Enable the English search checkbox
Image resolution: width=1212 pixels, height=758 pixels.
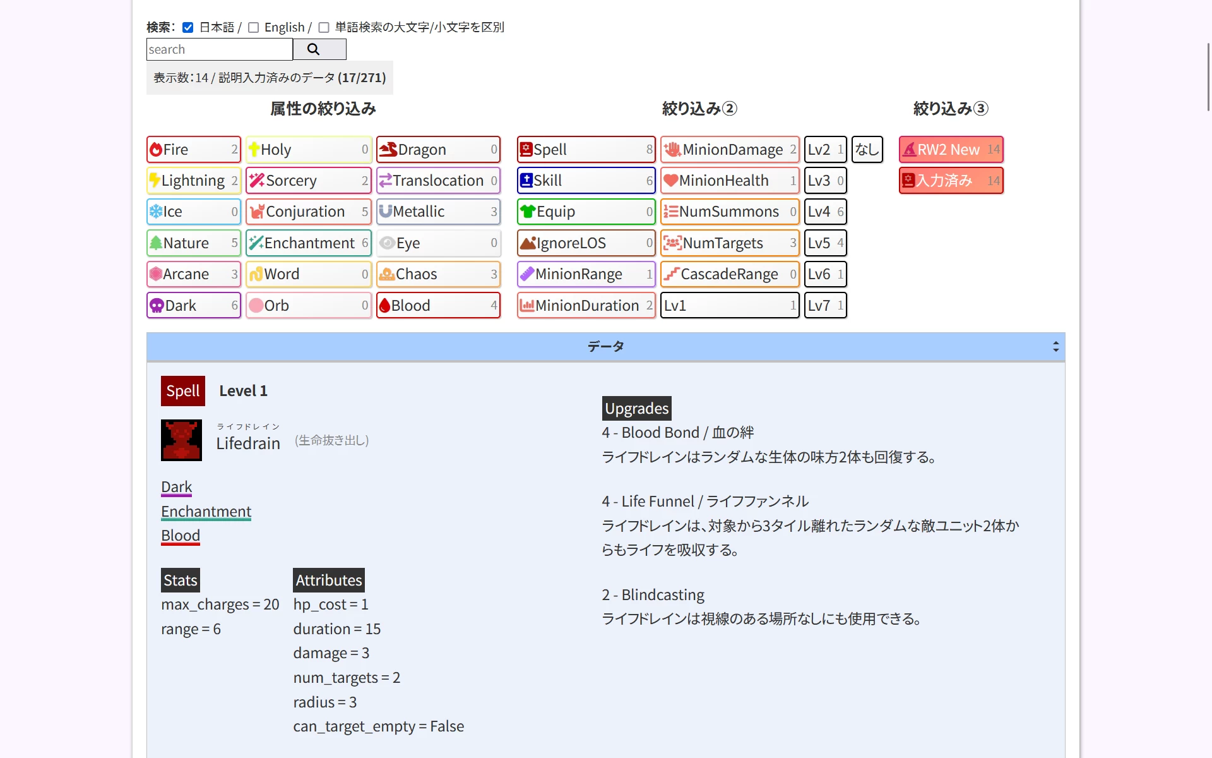click(253, 27)
